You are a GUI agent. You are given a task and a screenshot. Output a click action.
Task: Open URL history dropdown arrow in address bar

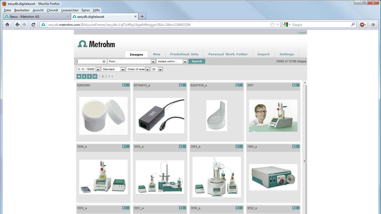click(x=277, y=25)
